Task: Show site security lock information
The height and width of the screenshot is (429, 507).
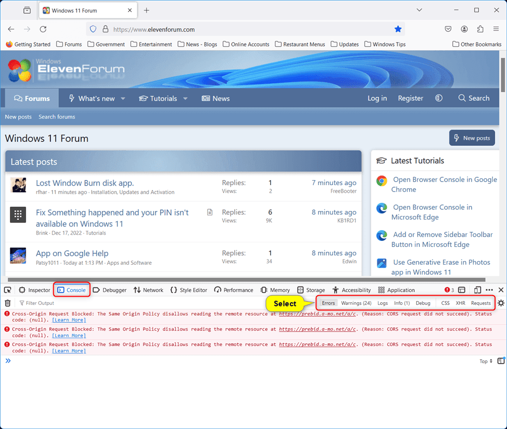Action: [x=105, y=29]
